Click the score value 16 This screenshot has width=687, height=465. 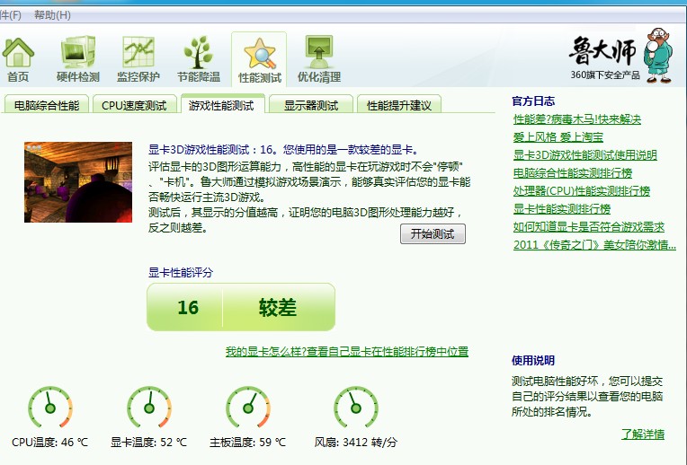(x=188, y=307)
